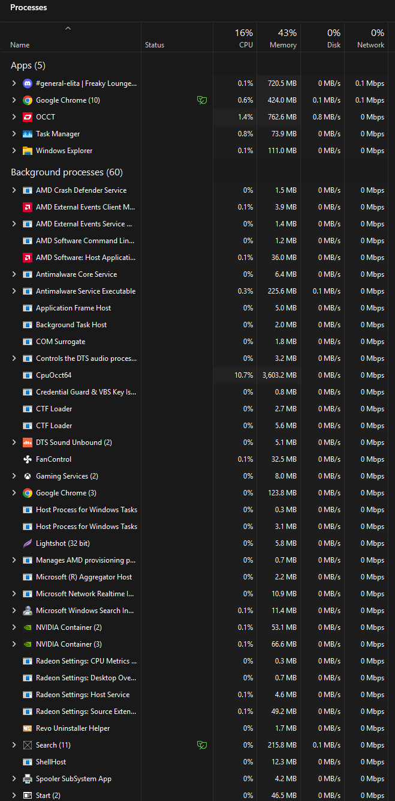This screenshot has height=801, width=395.
Task: Click the 762.6 MB memory value for OCCT
Action: tap(284, 117)
